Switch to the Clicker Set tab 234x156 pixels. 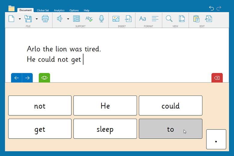43,10
